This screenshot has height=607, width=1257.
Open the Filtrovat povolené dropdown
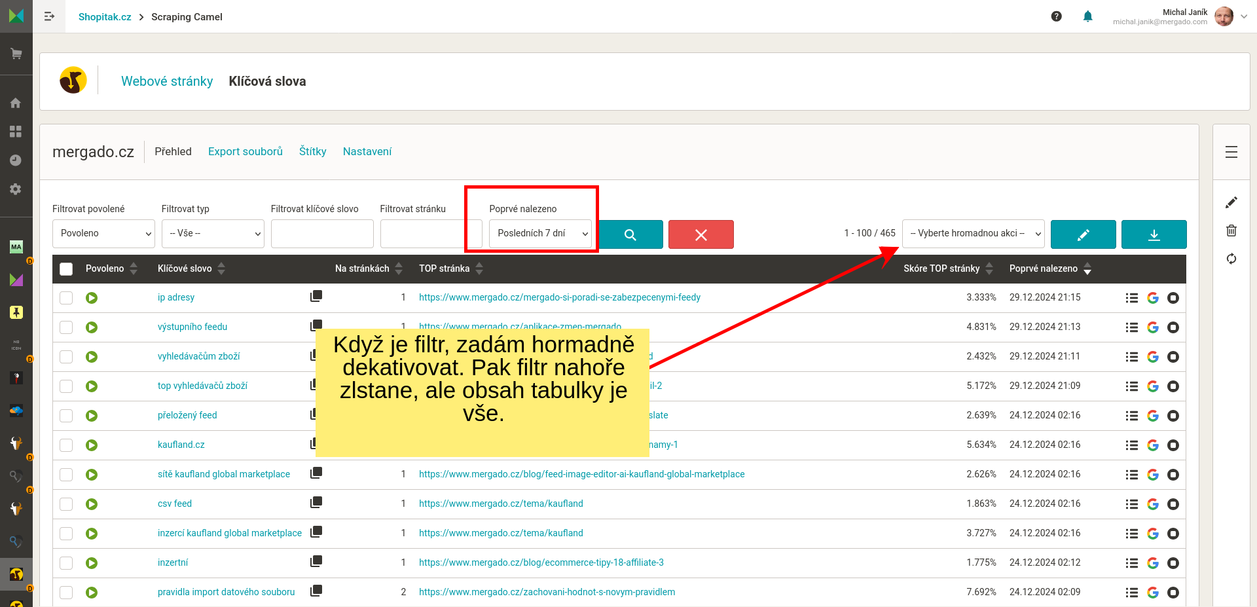103,234
